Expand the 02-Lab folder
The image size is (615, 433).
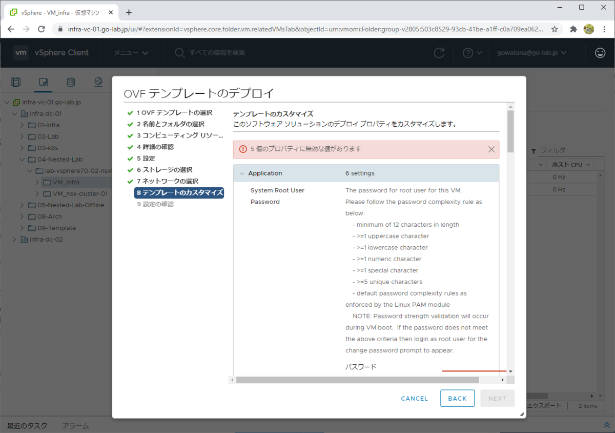[x=22, y=136]
